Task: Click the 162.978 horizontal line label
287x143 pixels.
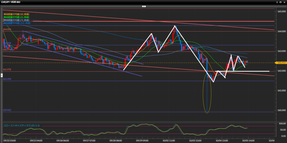Action: click(x=7, y=50)
